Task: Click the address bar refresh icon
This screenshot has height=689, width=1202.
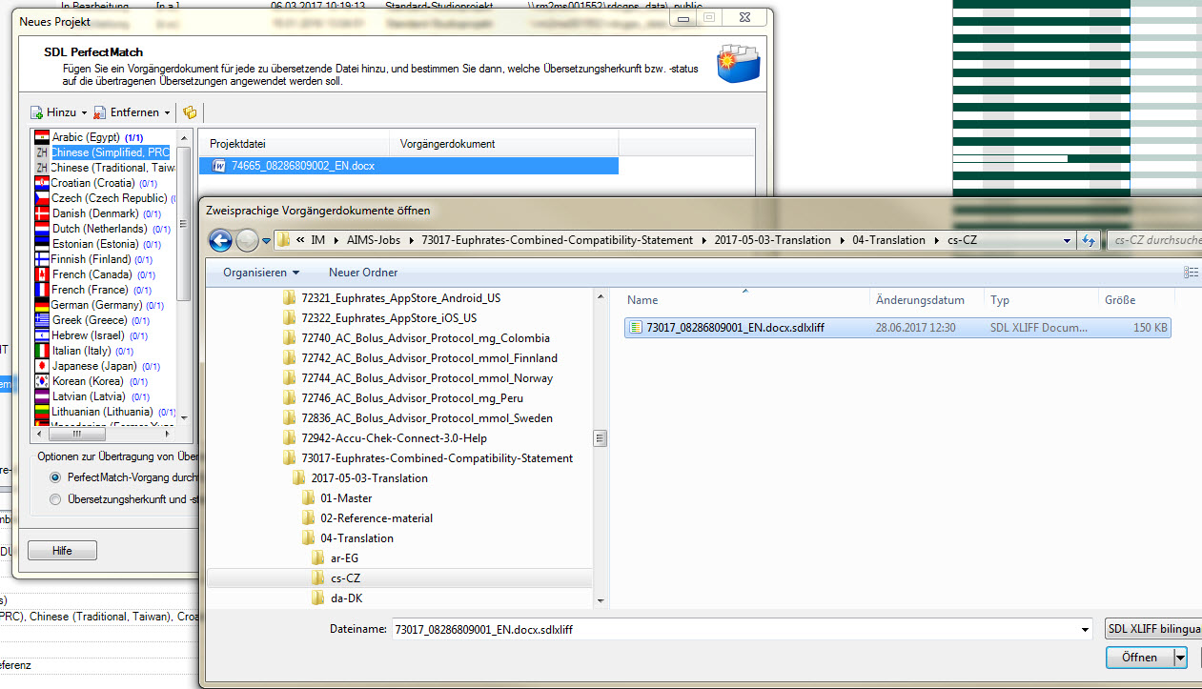Action: 1090,240
